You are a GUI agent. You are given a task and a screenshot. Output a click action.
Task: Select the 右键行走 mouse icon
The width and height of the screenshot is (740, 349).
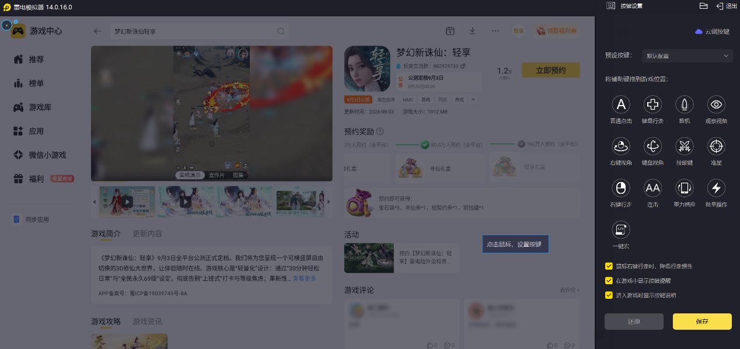621,188
